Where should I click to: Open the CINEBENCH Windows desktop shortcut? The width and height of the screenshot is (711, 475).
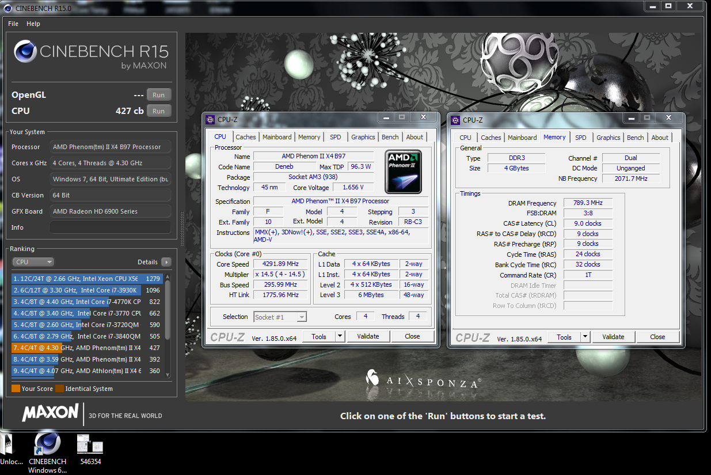coord(47,453)
